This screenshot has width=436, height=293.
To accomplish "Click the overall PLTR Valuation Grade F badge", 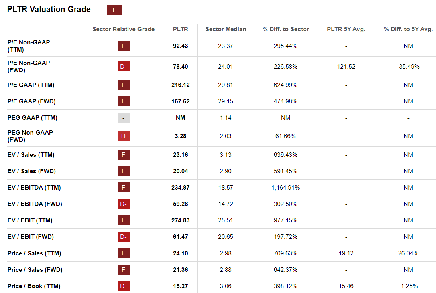I will click(x=114, y=10).
